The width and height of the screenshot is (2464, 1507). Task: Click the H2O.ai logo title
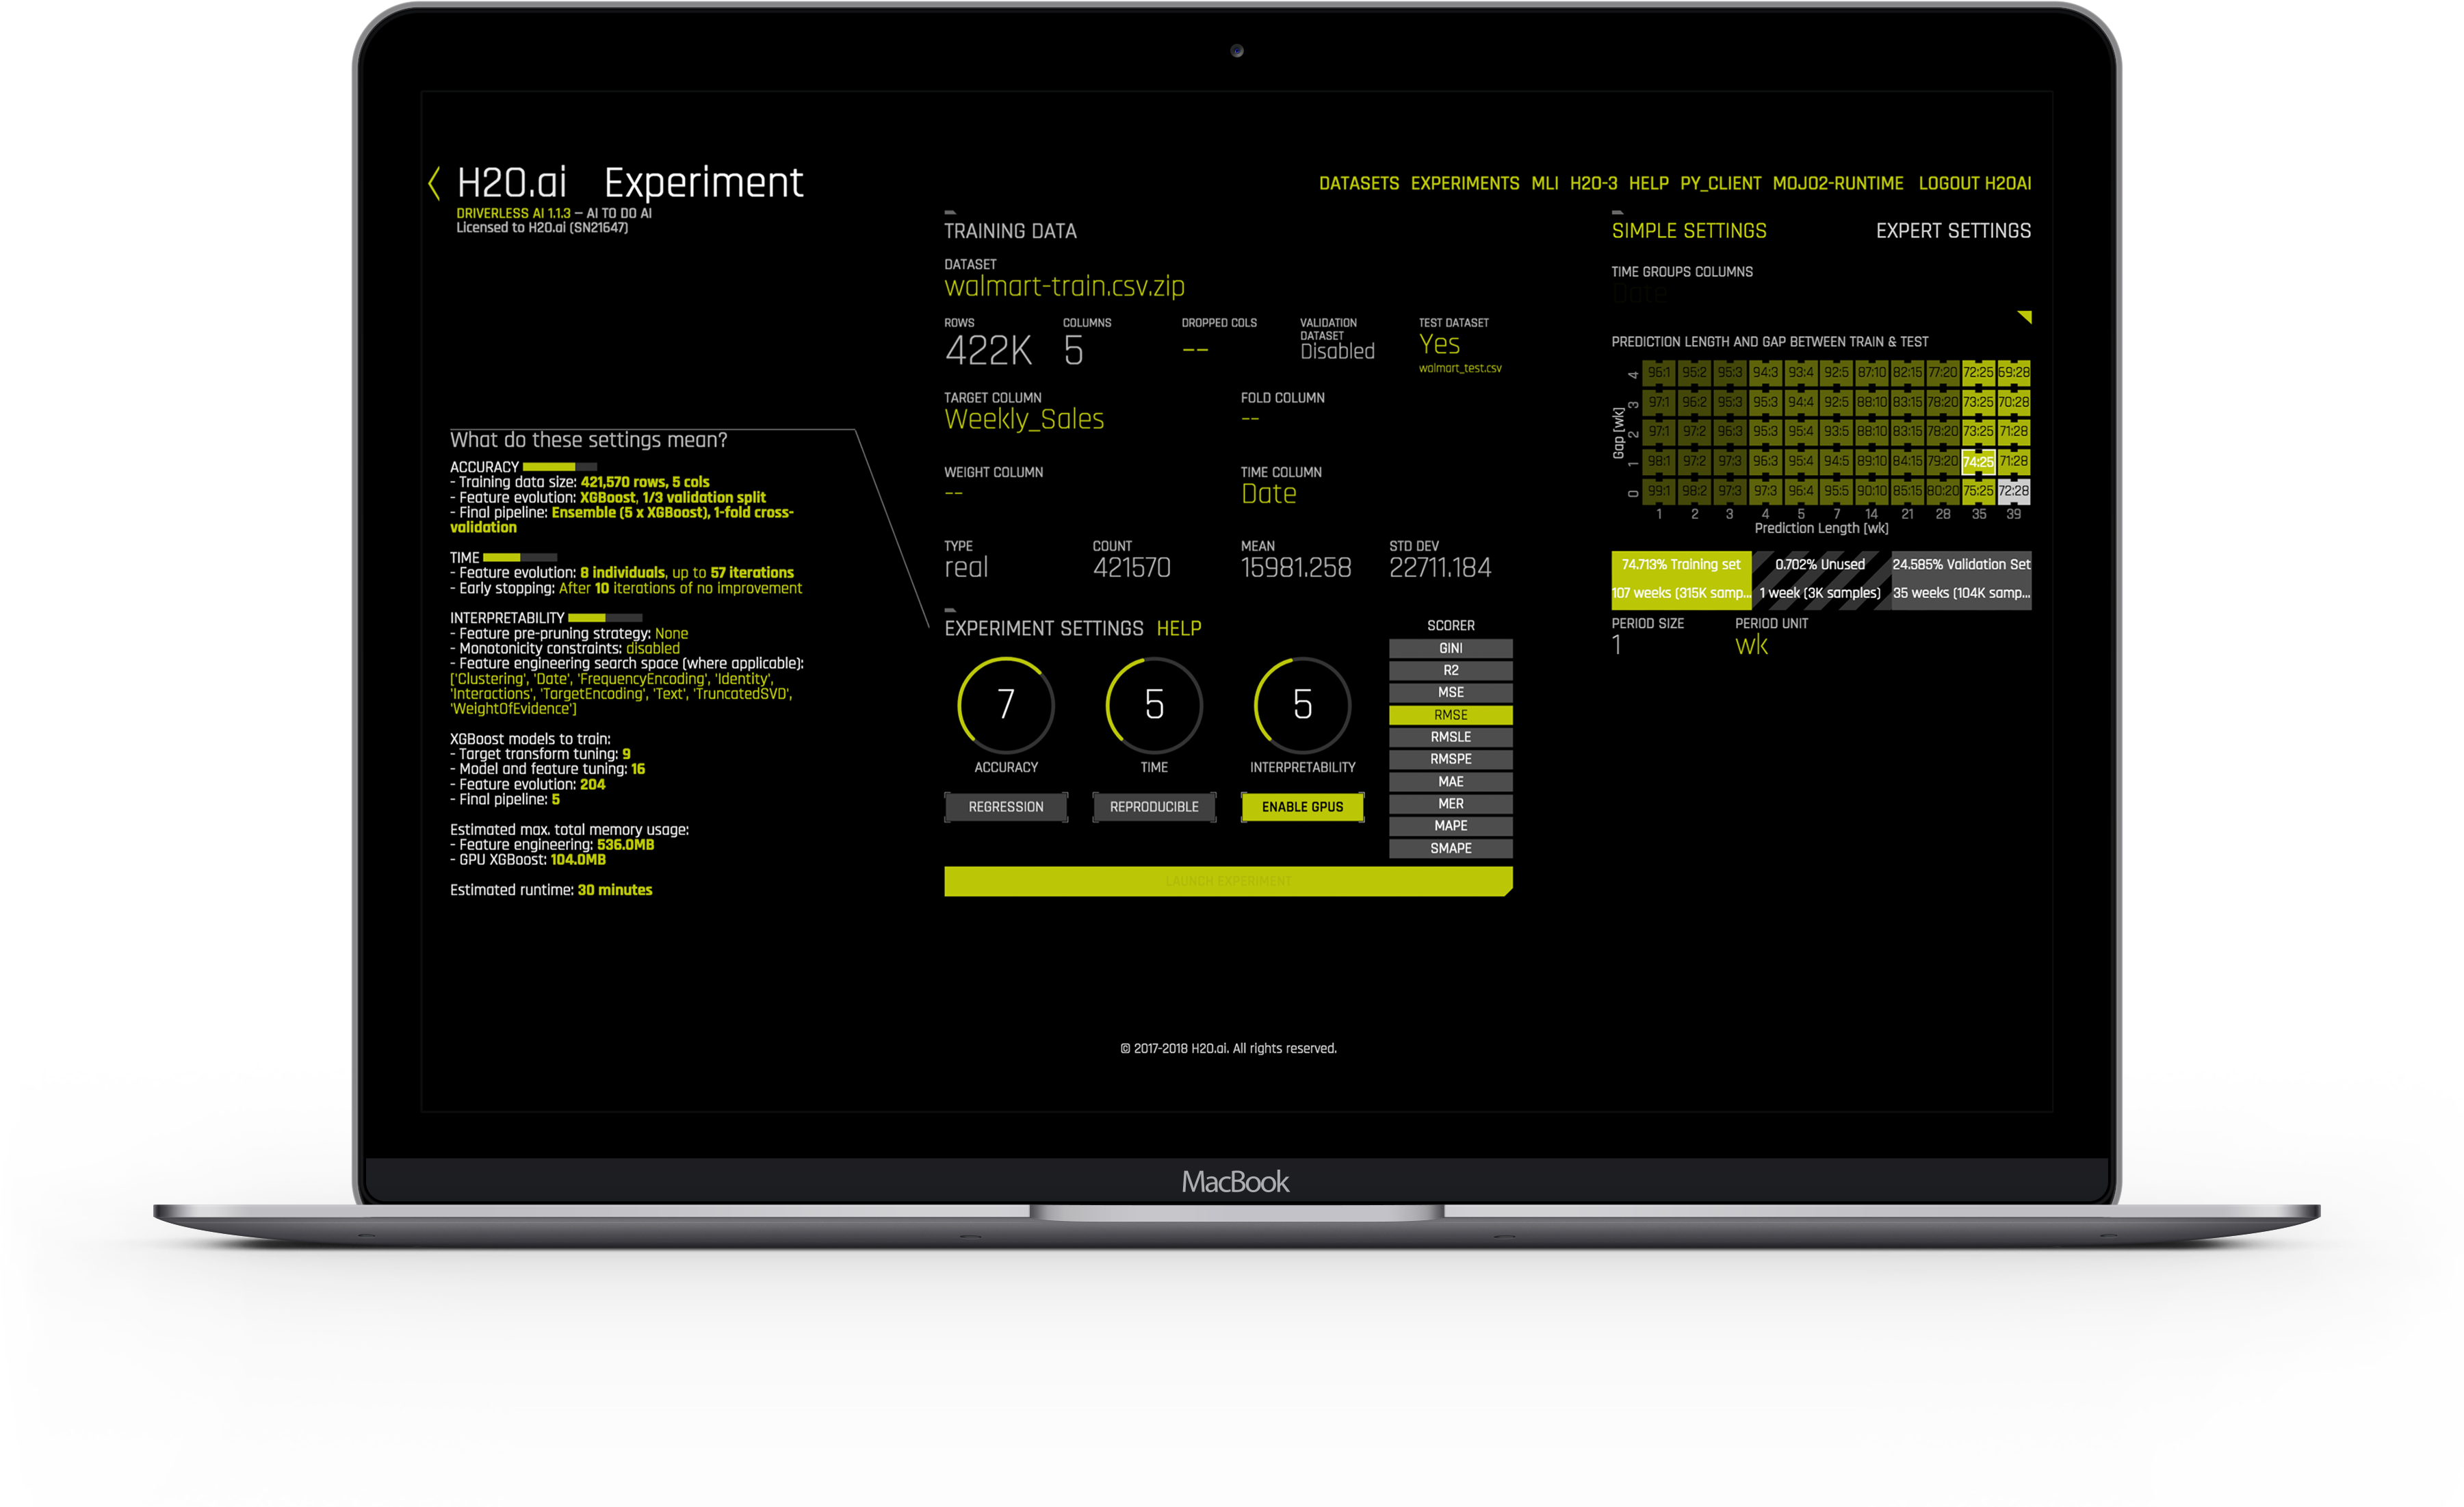(x=511, y=183)
